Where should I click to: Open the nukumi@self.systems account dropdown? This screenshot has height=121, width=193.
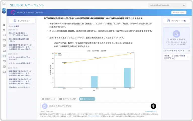click(167, 5)
